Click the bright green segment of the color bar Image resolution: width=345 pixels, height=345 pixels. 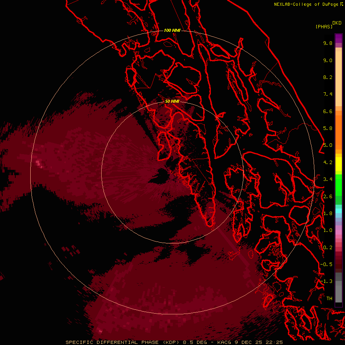pos(338,185)
